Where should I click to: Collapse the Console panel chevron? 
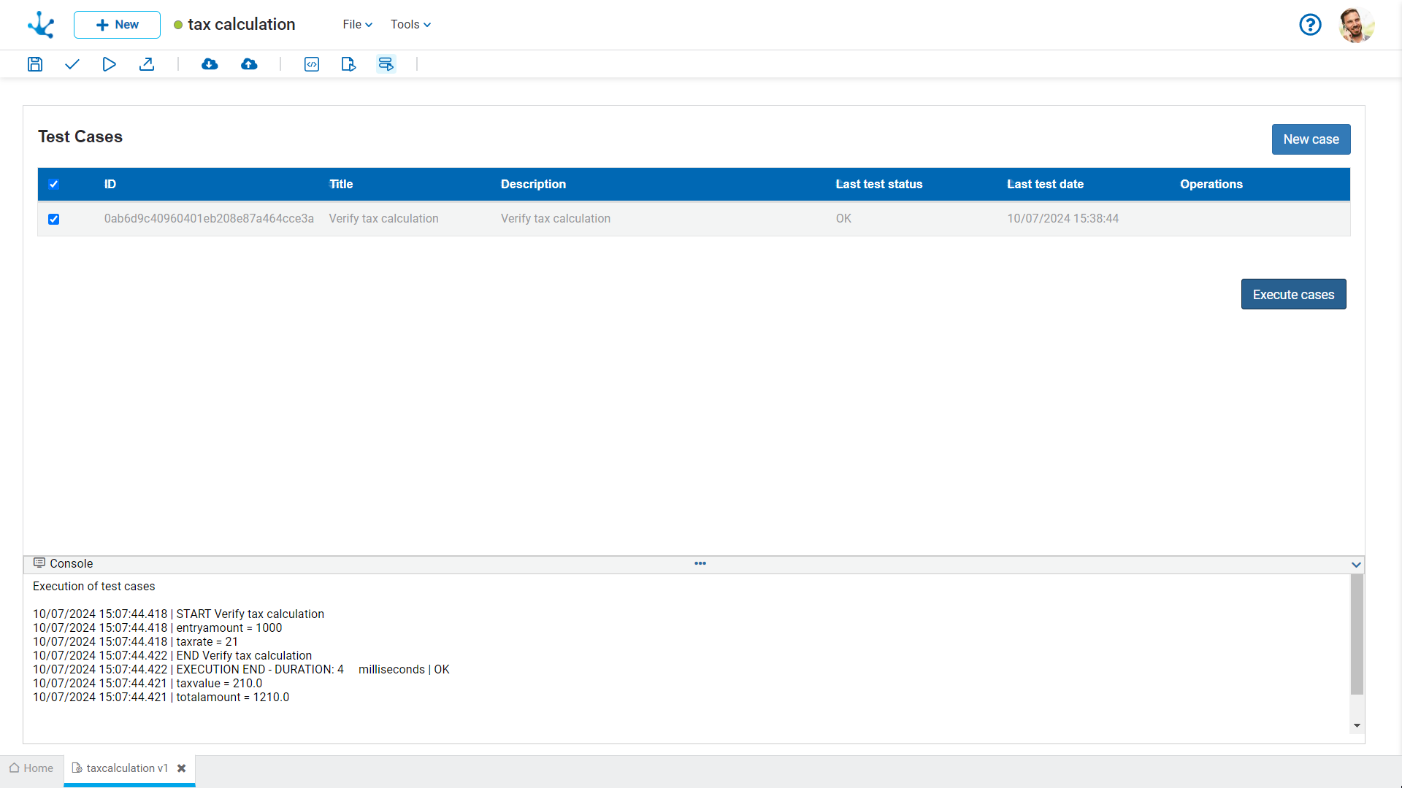[x=1356, y=565]
